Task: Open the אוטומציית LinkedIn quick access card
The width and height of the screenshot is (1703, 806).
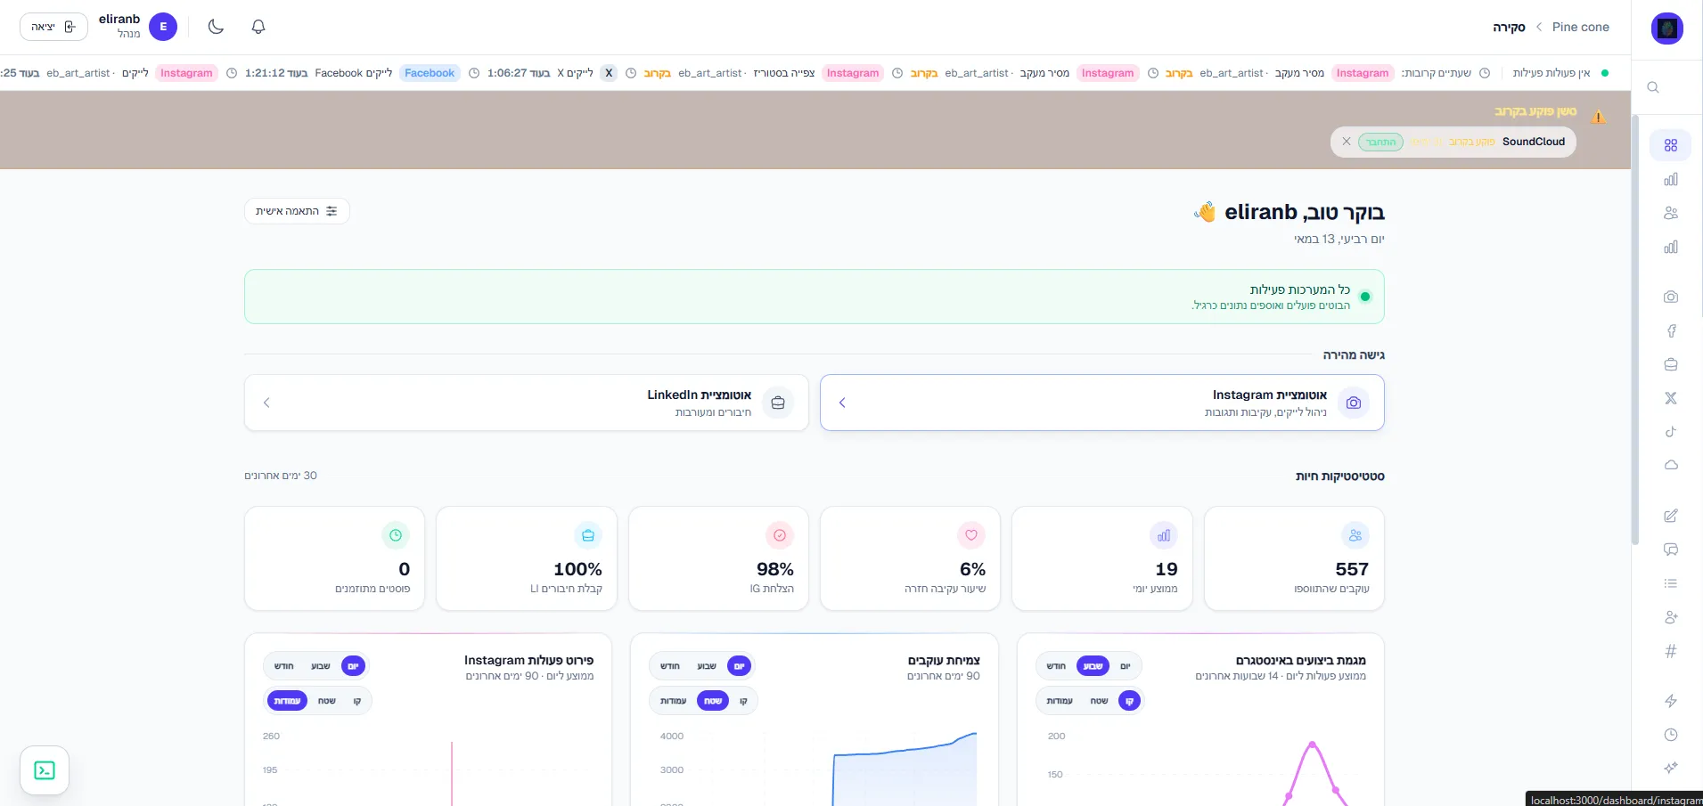Action: click(527, 403)
